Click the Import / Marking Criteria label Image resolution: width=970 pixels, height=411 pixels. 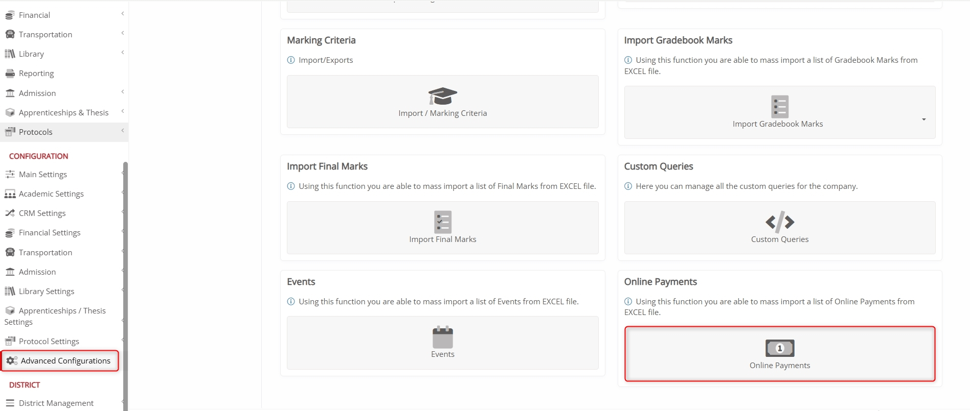442,113
